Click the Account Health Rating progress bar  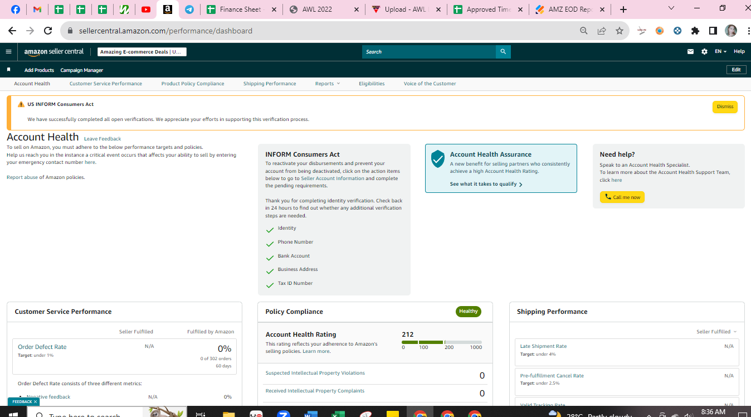tap(442, 342)
